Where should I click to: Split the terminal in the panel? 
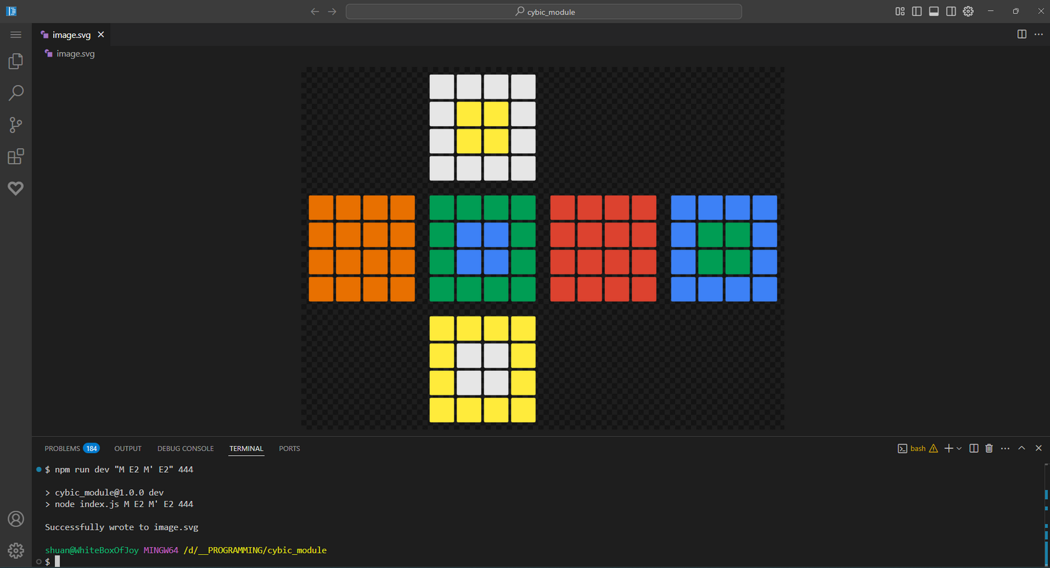(974, 448)
